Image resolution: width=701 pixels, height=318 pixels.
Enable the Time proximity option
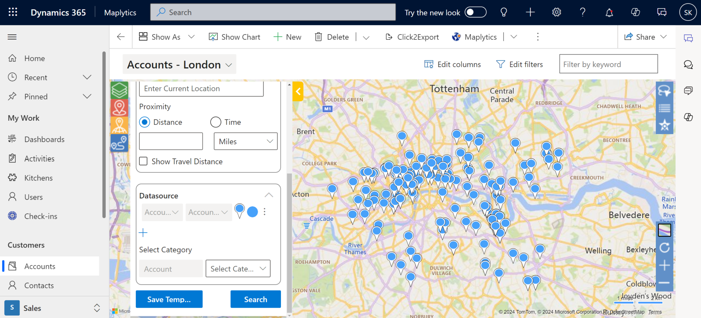click(x=215, y=122)
